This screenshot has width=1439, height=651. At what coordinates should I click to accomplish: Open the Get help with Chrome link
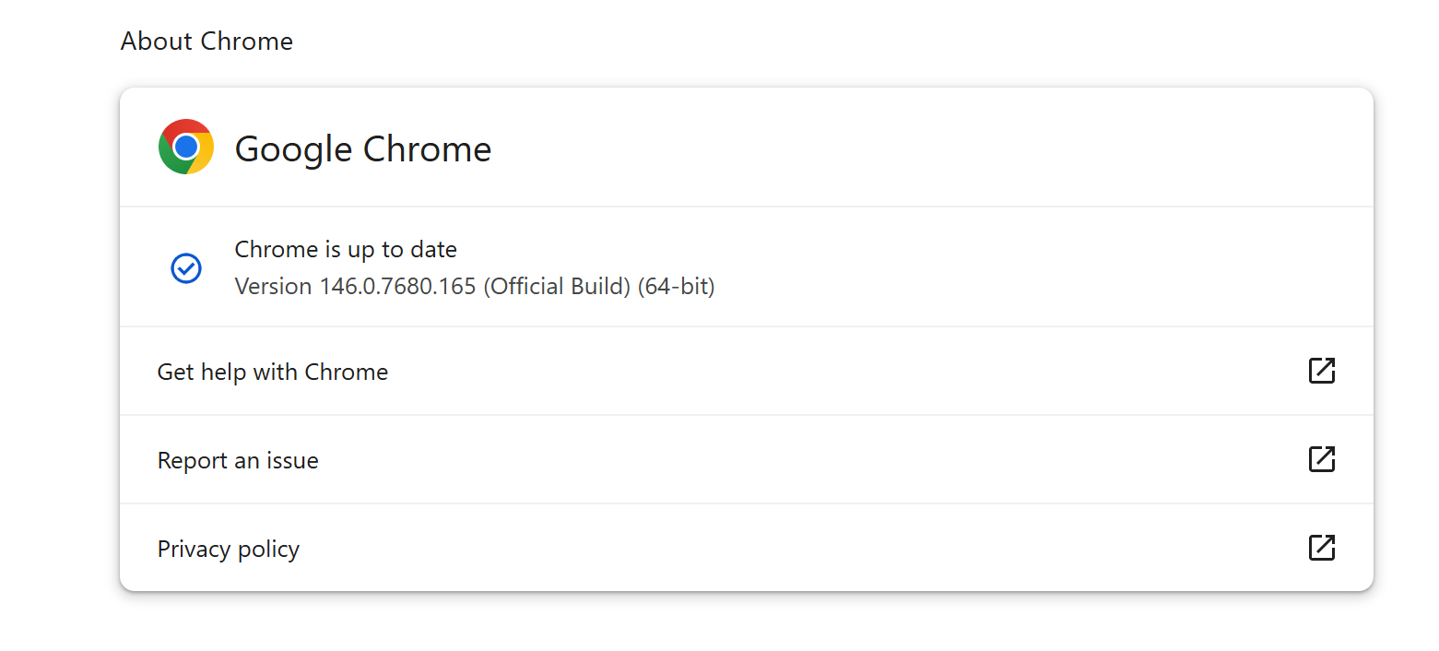pos(273,372)
